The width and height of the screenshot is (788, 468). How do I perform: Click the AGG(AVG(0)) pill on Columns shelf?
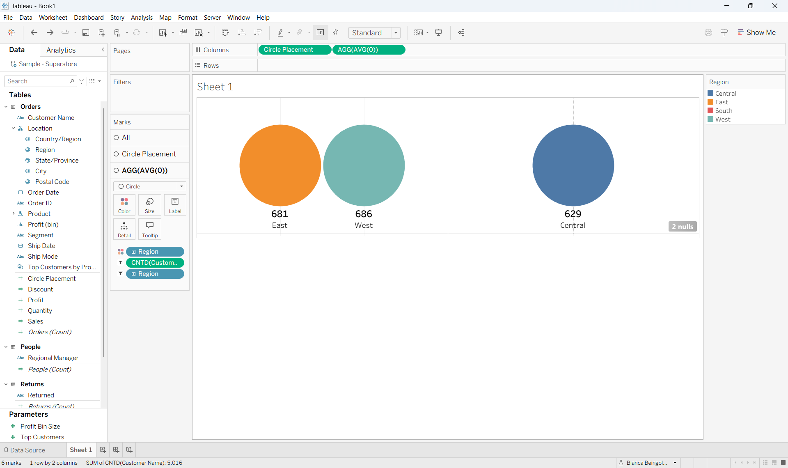[x=369, y=50]
